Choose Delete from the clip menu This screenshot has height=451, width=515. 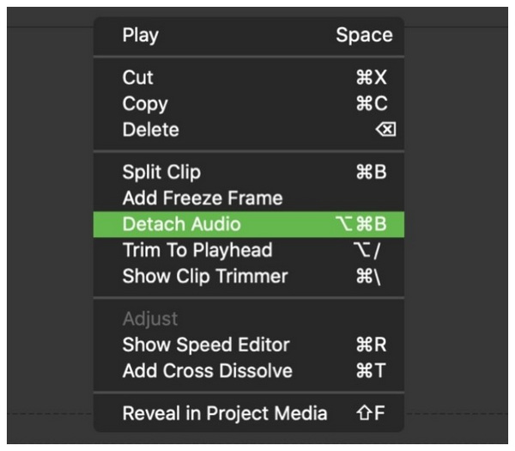[150, 130]
